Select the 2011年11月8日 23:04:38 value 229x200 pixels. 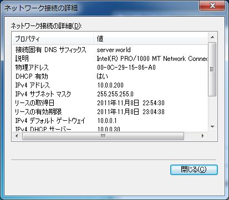pyautogui.click(x=131, y=112)
